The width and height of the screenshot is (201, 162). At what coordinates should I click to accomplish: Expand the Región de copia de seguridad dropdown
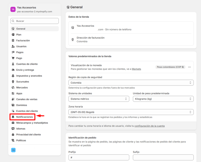131,83
